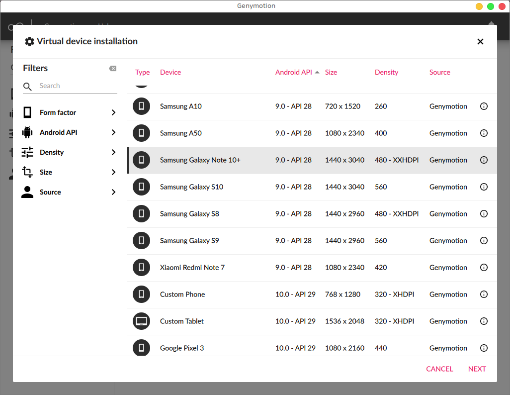Expand the Android API filter
The height and width of the screenshot is (395, 510).
(x=70, y=132)
